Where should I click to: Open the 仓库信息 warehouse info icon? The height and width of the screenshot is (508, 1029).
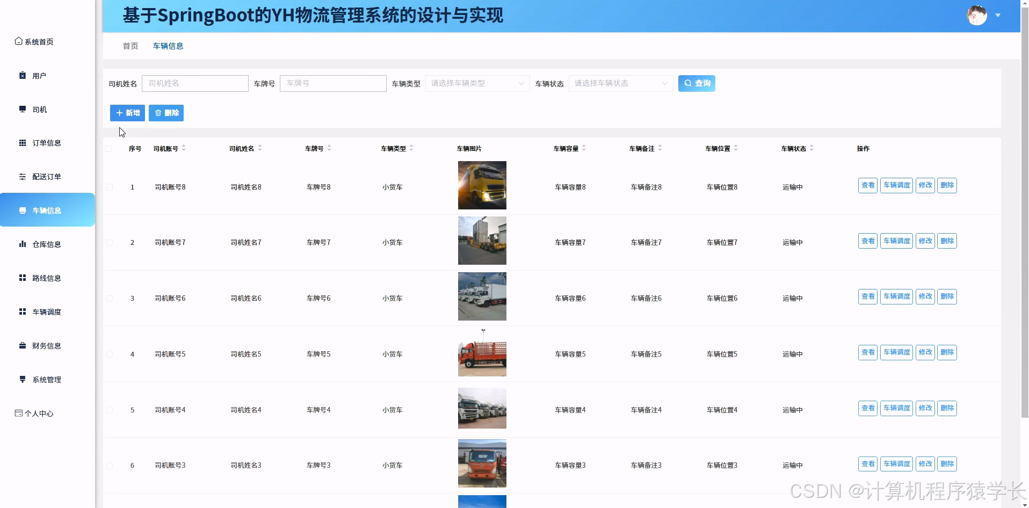pyautogui.click(x=22, y=244)
